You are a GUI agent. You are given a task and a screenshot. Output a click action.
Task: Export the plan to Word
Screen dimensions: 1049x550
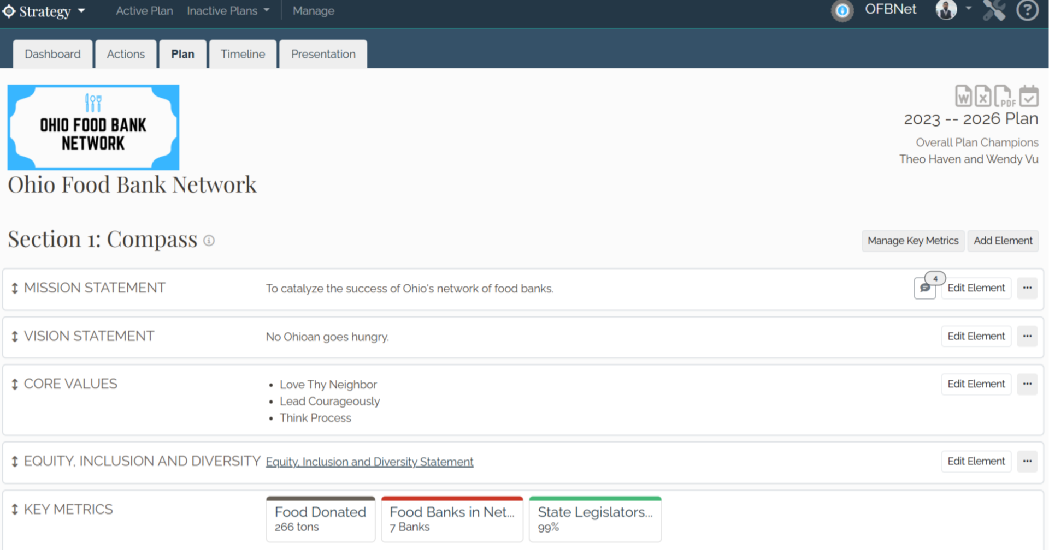[963, 97]
